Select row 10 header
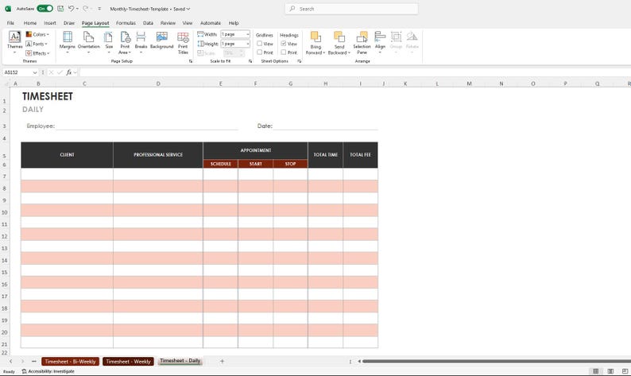Viewport: 631px width, 376px height. coord(5,212)
